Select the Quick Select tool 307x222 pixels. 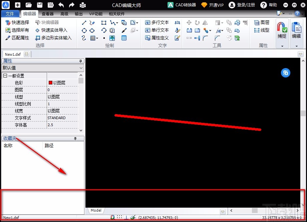click(x=17, y=22)
